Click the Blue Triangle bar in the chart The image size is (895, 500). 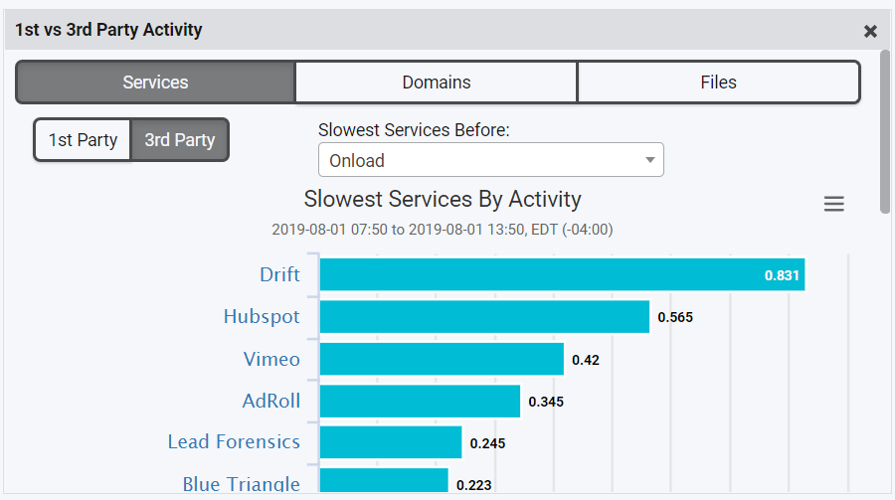coord(384,480)
